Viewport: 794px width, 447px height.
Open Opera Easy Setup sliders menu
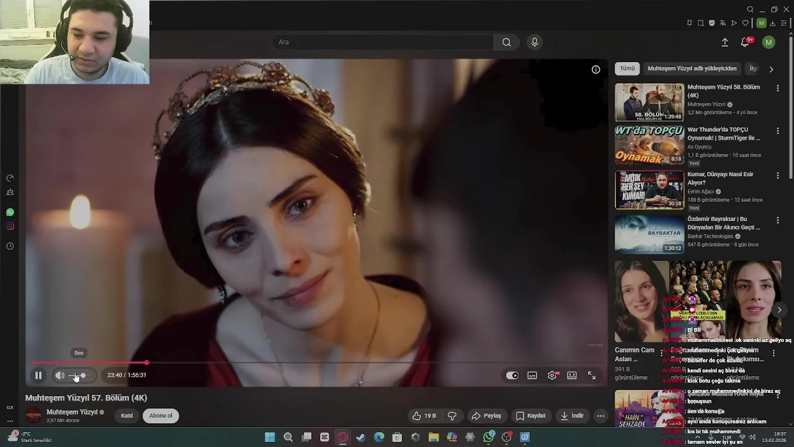[x=784, y=23]
